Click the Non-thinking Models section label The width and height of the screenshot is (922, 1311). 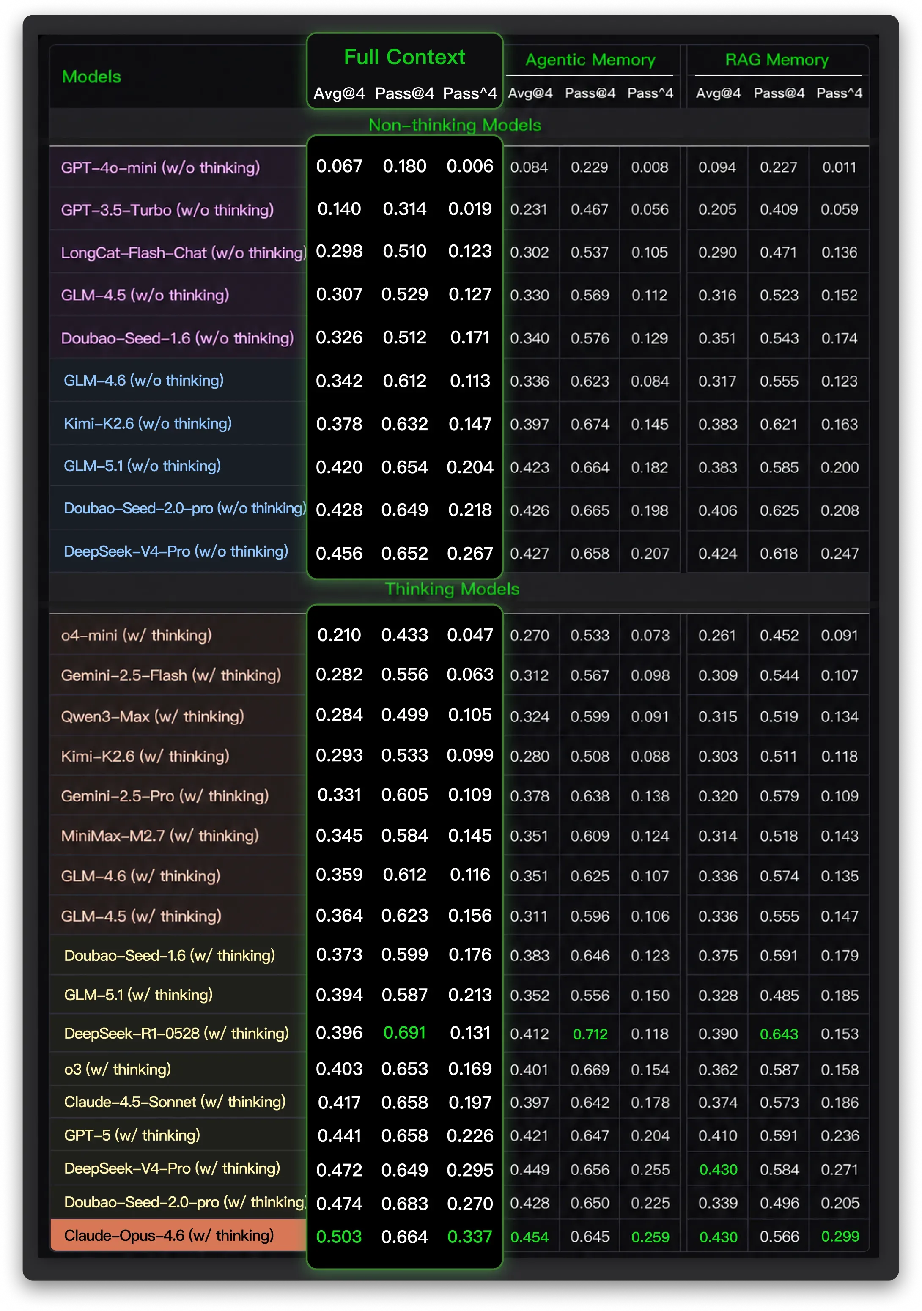pos(454,124)
